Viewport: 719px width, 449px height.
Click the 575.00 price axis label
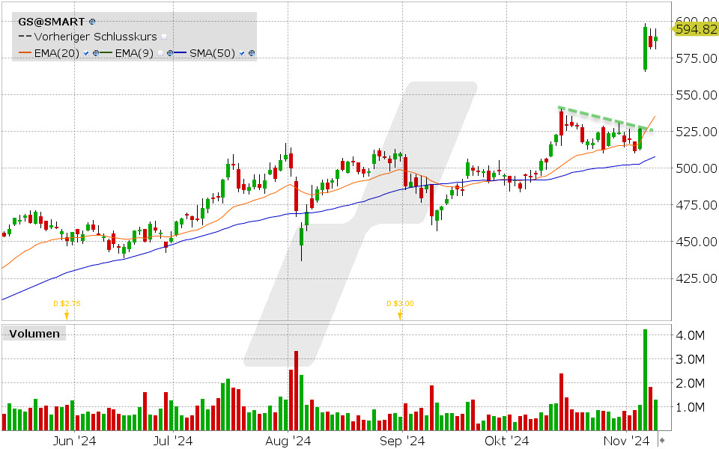tap(697, 58)
